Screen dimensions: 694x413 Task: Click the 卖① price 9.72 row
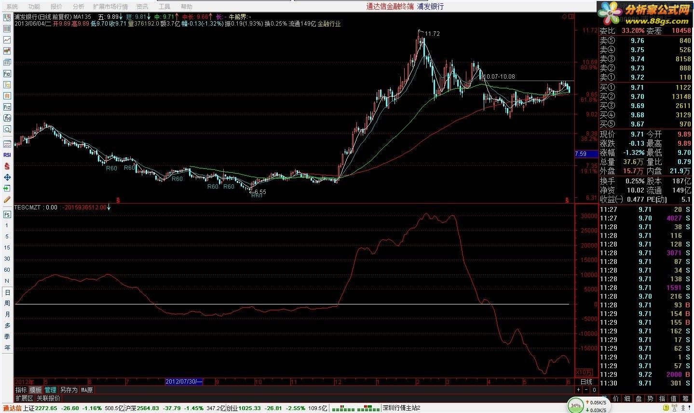pos(646,77)
